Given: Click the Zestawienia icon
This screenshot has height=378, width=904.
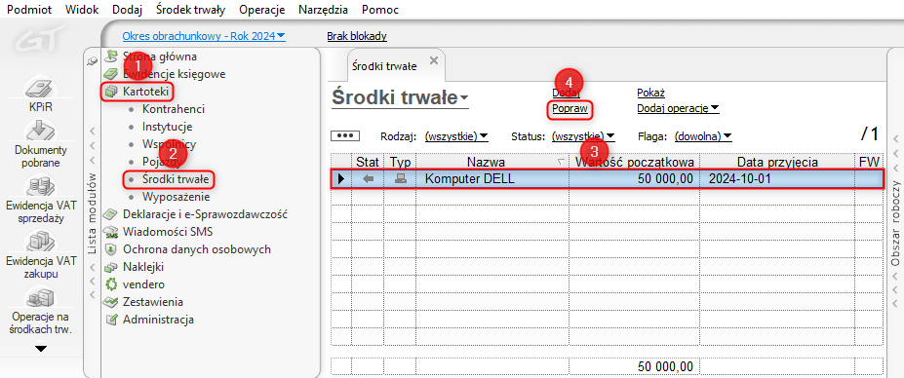Looking at the screenshot, I should pyautogui.click(x=110, y=302).
